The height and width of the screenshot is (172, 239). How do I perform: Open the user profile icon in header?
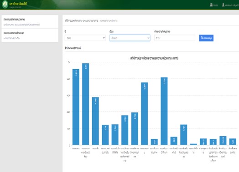[223, 5]
